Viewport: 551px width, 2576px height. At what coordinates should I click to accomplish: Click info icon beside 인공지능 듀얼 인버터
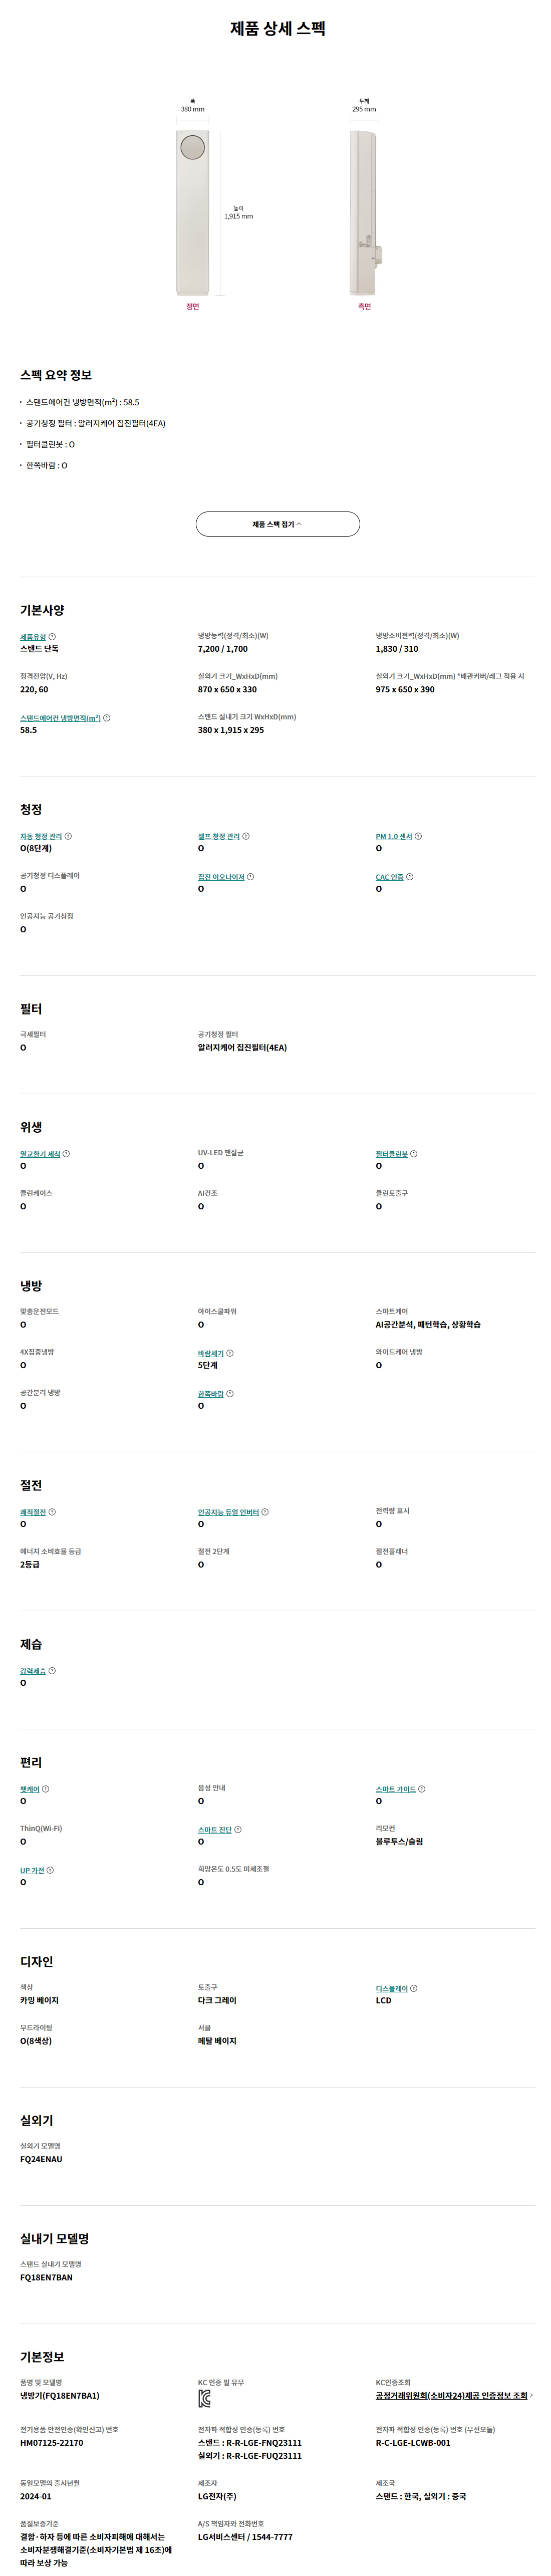click(x=265, y=1512)
